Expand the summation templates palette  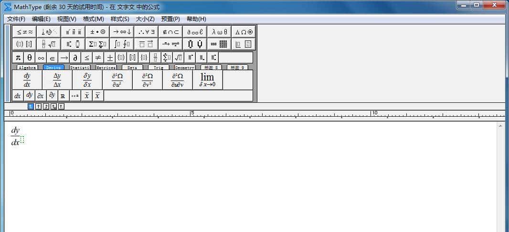point(97,44)
